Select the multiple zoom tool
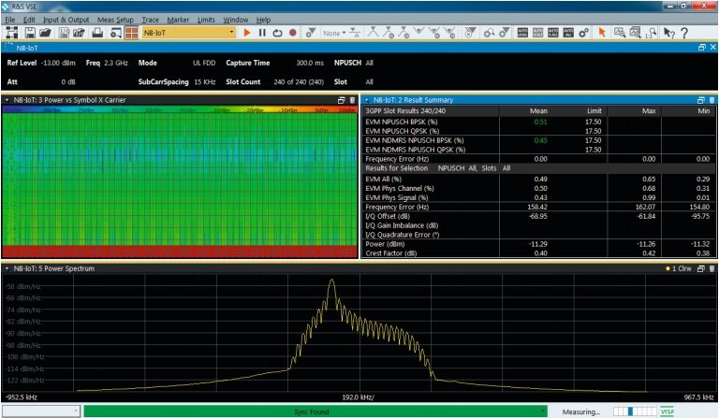 click(x=635, y=33)
